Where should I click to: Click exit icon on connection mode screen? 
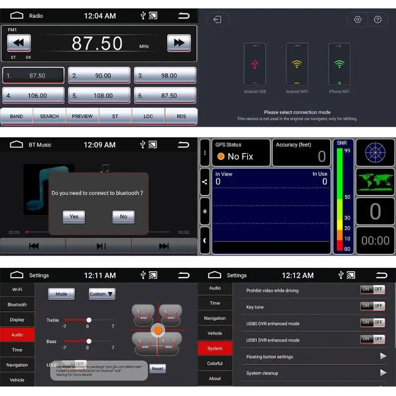click(217, 19)
